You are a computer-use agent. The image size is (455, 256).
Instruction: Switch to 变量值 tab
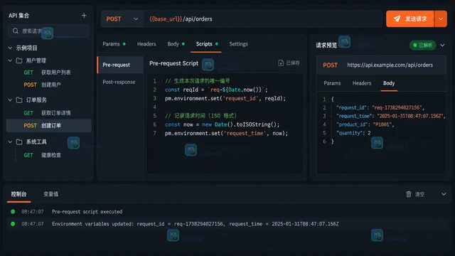[50, 194]
